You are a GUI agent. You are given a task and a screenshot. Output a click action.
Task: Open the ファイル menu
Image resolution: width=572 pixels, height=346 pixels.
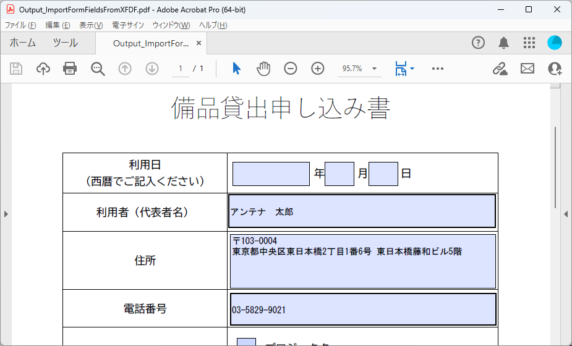(x=20, y=25)
